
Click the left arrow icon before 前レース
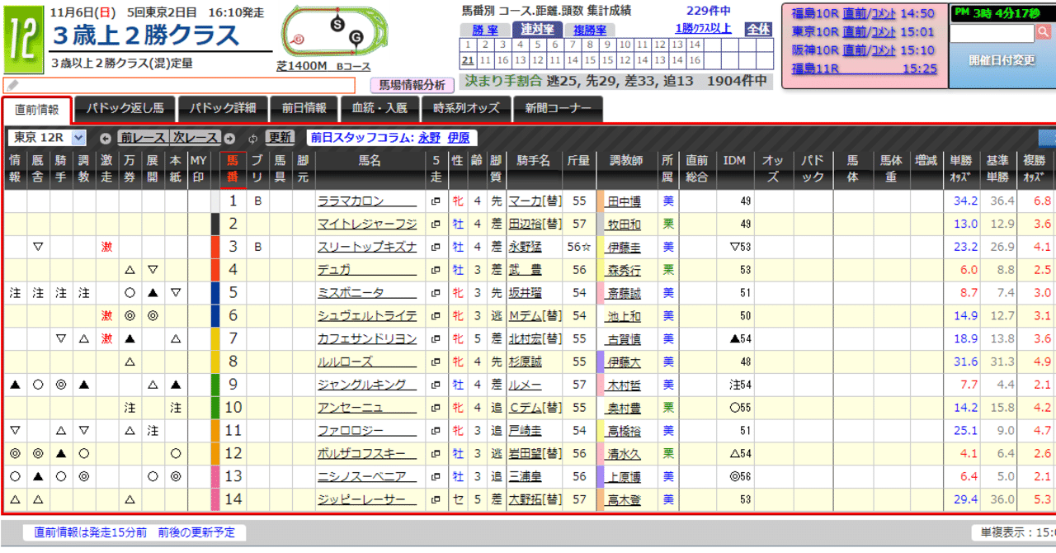pos(105,138)
